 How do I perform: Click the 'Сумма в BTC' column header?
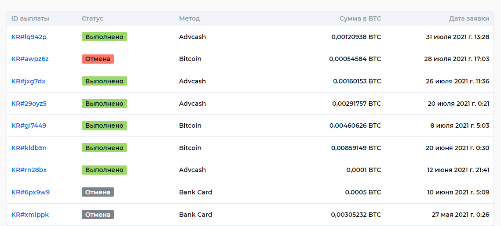coord(360,18)
